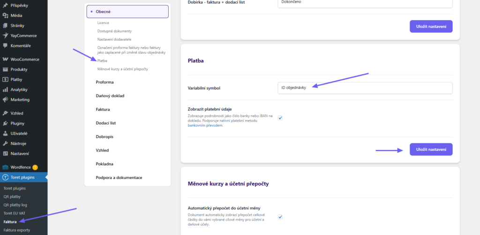Jump to Nastavení dodavatele subsection
The height and width of the screenshot is (235, 480).
[114, 39]
